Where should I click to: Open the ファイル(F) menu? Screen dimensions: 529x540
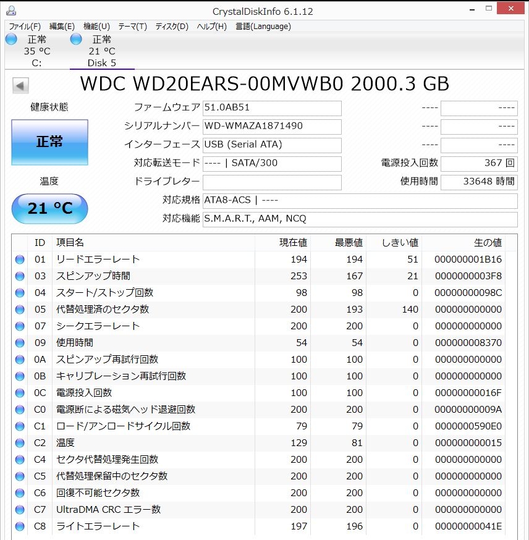click(25, 27)
